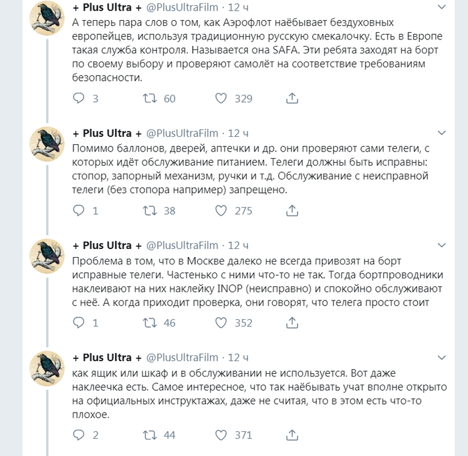Open chevron menu on third tweet
The height and width of the screenshot is (456, 468).
point(442,244)
